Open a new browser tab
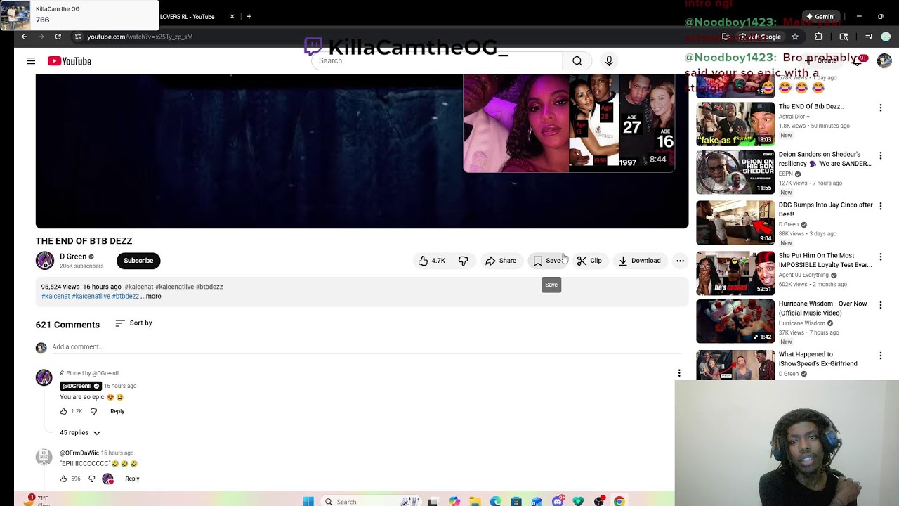Image resolution: width=899 pixels, height=506 pixels. pos(249,16)
